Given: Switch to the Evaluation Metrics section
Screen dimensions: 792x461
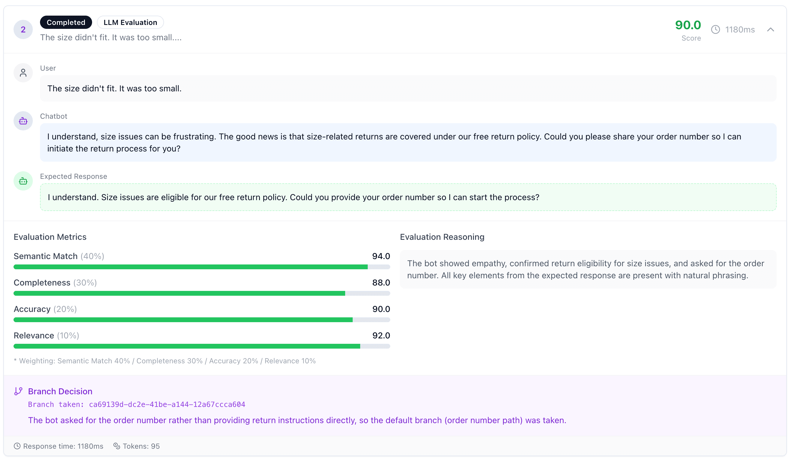Looking at the screenshot, I should tap(50, 237).
